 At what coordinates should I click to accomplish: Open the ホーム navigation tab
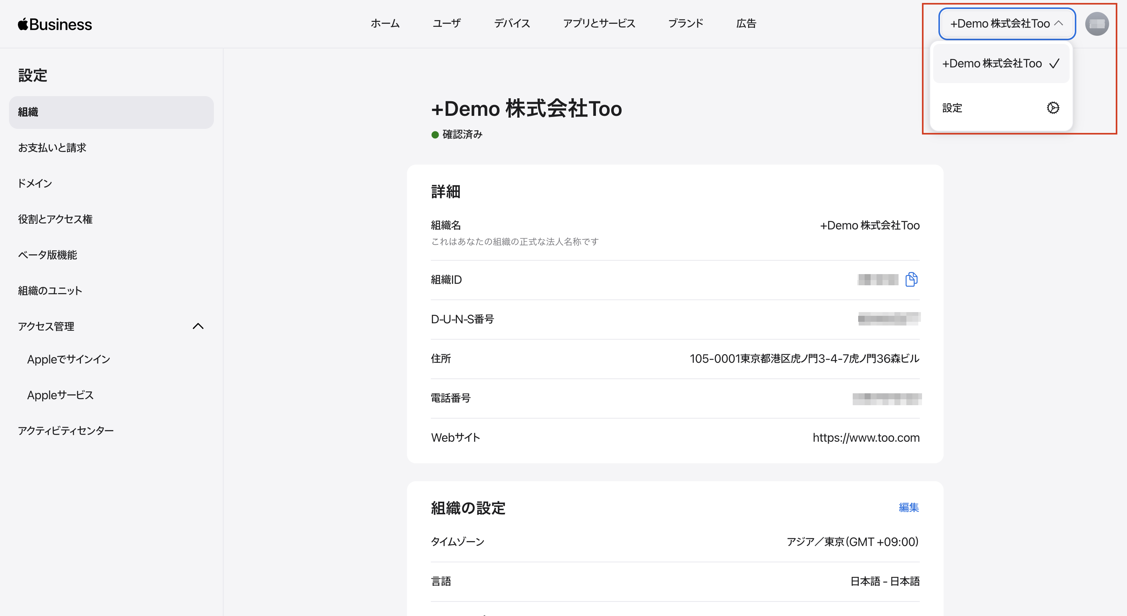pyautogui.click(x=385, y=23)
